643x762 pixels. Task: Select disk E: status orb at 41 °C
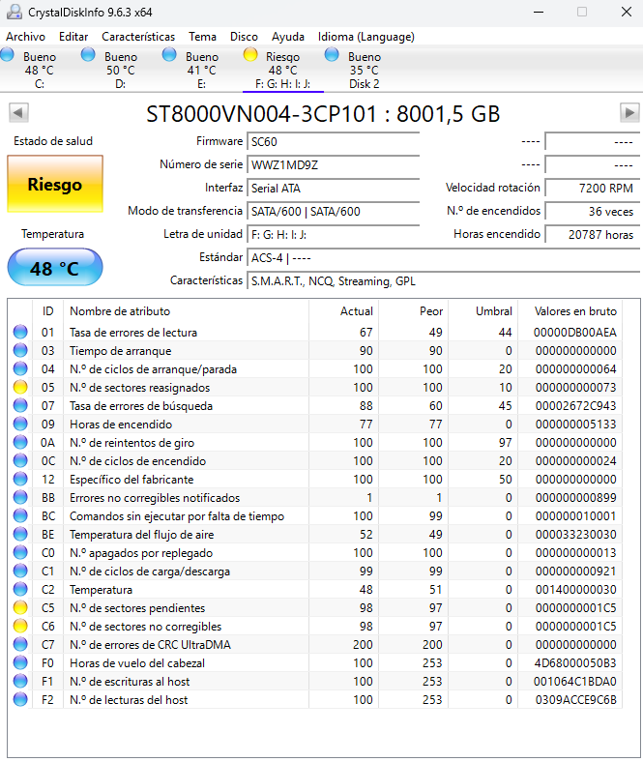[x=170, y=56]
